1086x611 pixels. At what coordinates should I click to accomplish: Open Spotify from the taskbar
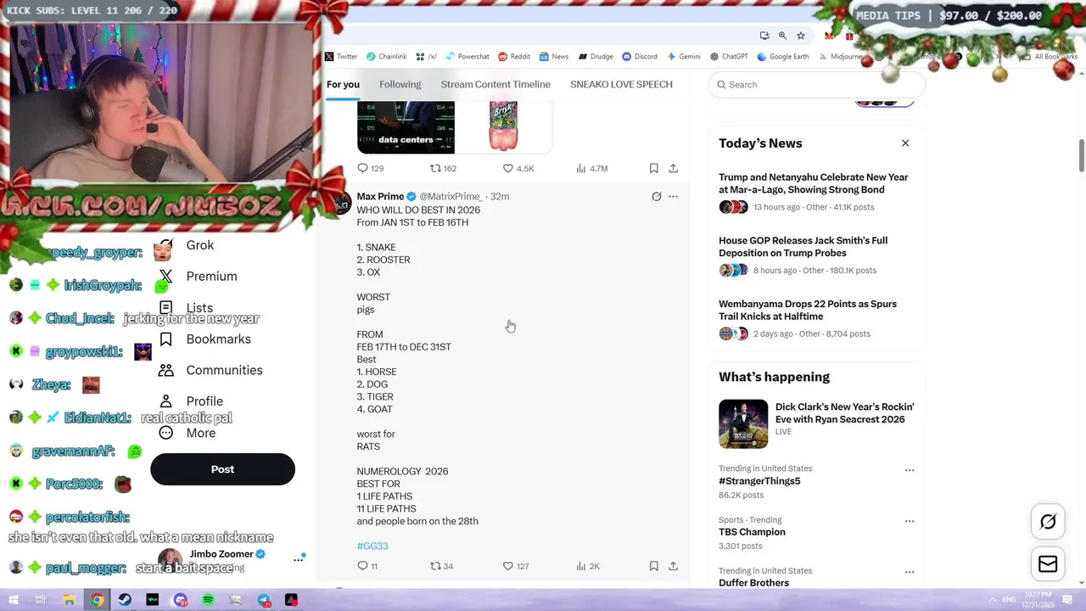pyautogui.click(x=209, y=600)
